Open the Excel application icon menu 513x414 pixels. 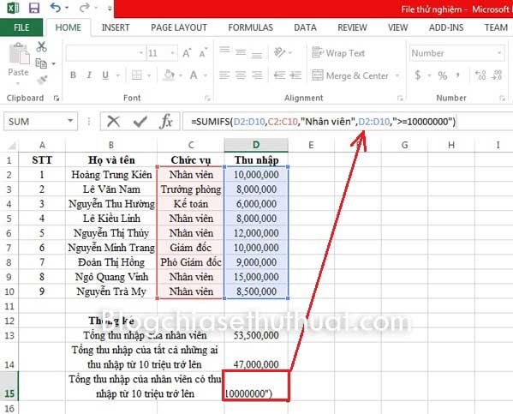coord(13,8)
